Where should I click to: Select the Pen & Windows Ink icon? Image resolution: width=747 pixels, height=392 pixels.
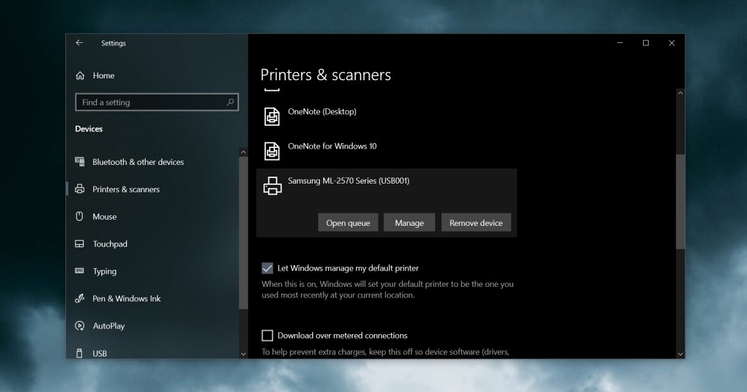80,299
